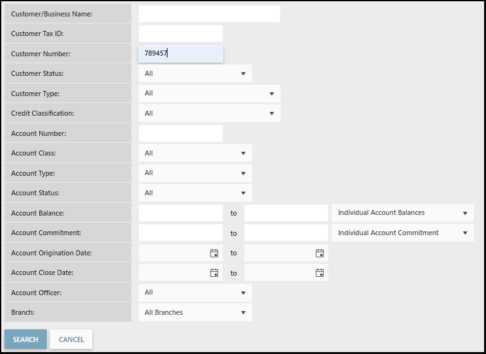Expand the Account Type dropdown
Viewport: 486px width, 354px height.
pyautogui.click(x=195, y=173)
